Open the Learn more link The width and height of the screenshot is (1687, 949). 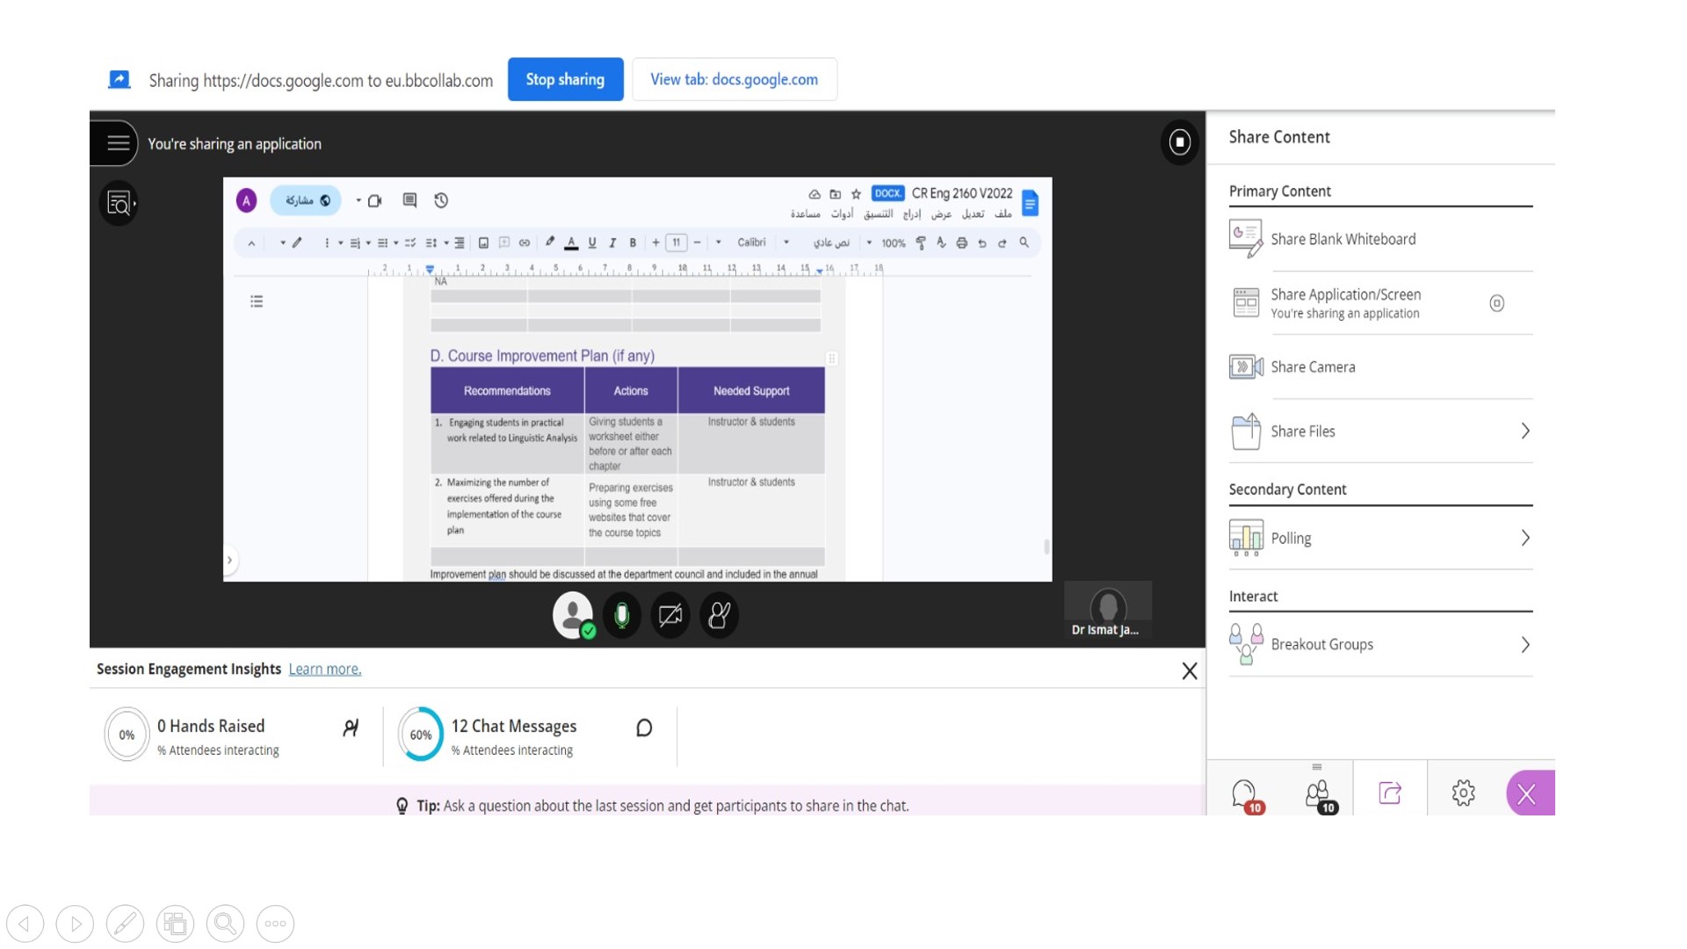click(324, 669)
